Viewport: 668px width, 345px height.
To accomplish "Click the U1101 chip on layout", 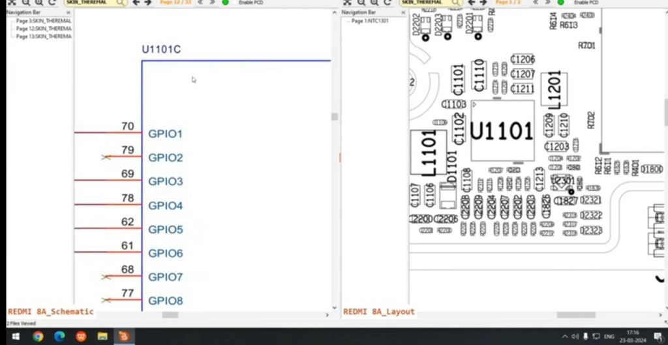I will pyautogui.click(x=502, y=131).
